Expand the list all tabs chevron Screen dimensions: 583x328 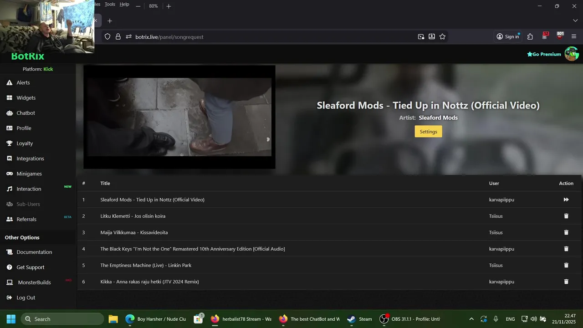click(x=575, y=21)
